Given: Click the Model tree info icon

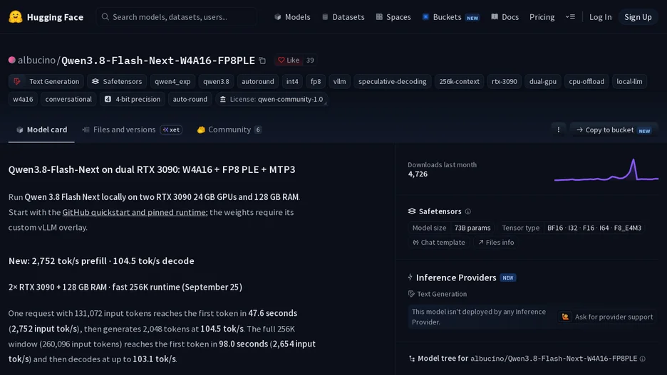Looking at the screenshot, I should pyautogui.click(x=642, y=359).
